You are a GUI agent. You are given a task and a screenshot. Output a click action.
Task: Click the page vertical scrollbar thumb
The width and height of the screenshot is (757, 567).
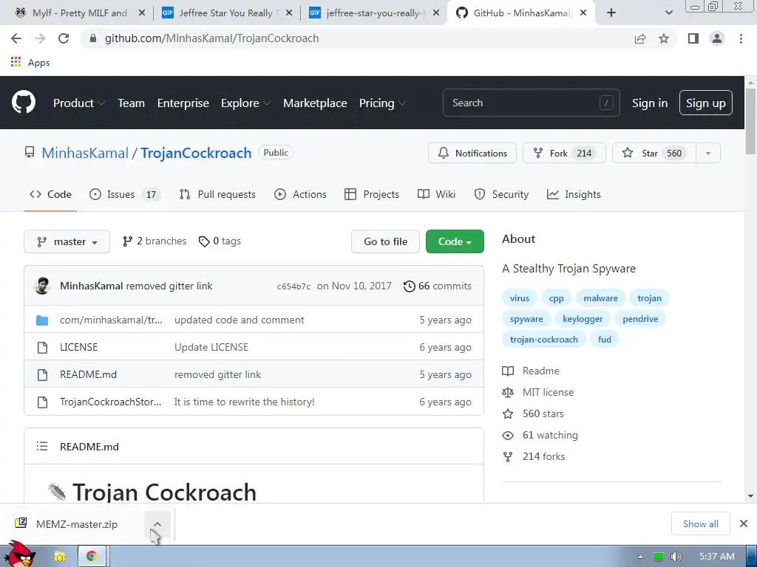point(751,120)
